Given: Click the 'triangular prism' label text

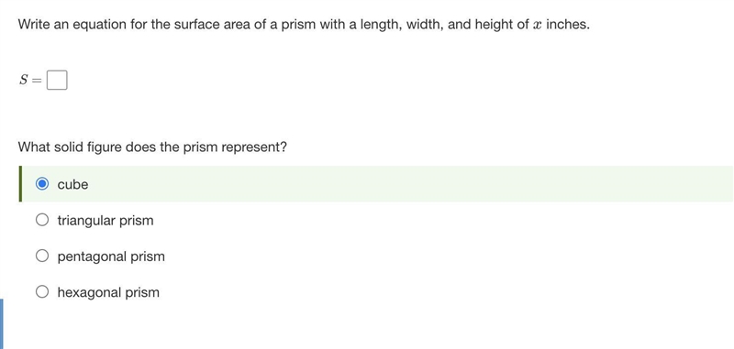Looking at the screenshot, I should coord(106,221).
